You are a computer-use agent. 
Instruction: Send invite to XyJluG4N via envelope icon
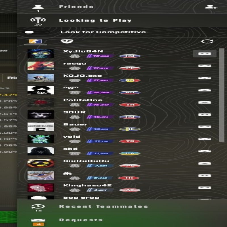tap(204, 53)
